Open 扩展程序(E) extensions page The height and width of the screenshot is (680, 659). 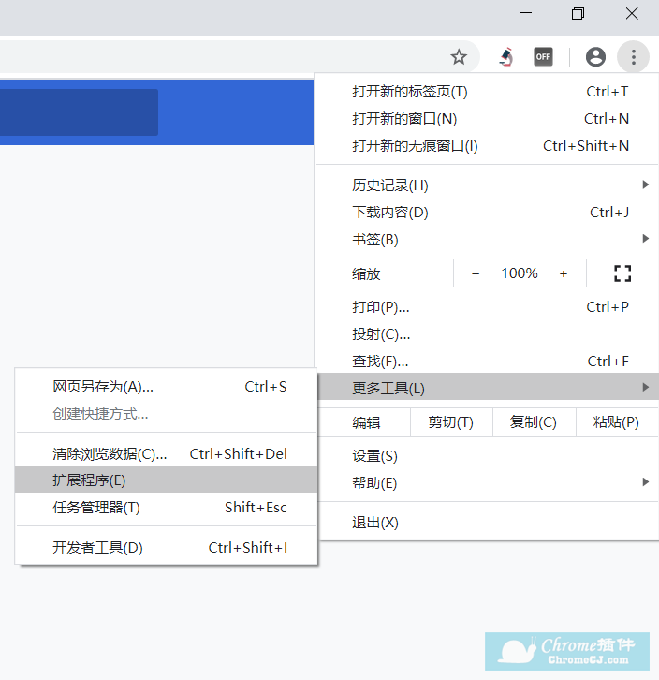pos(166,480)
